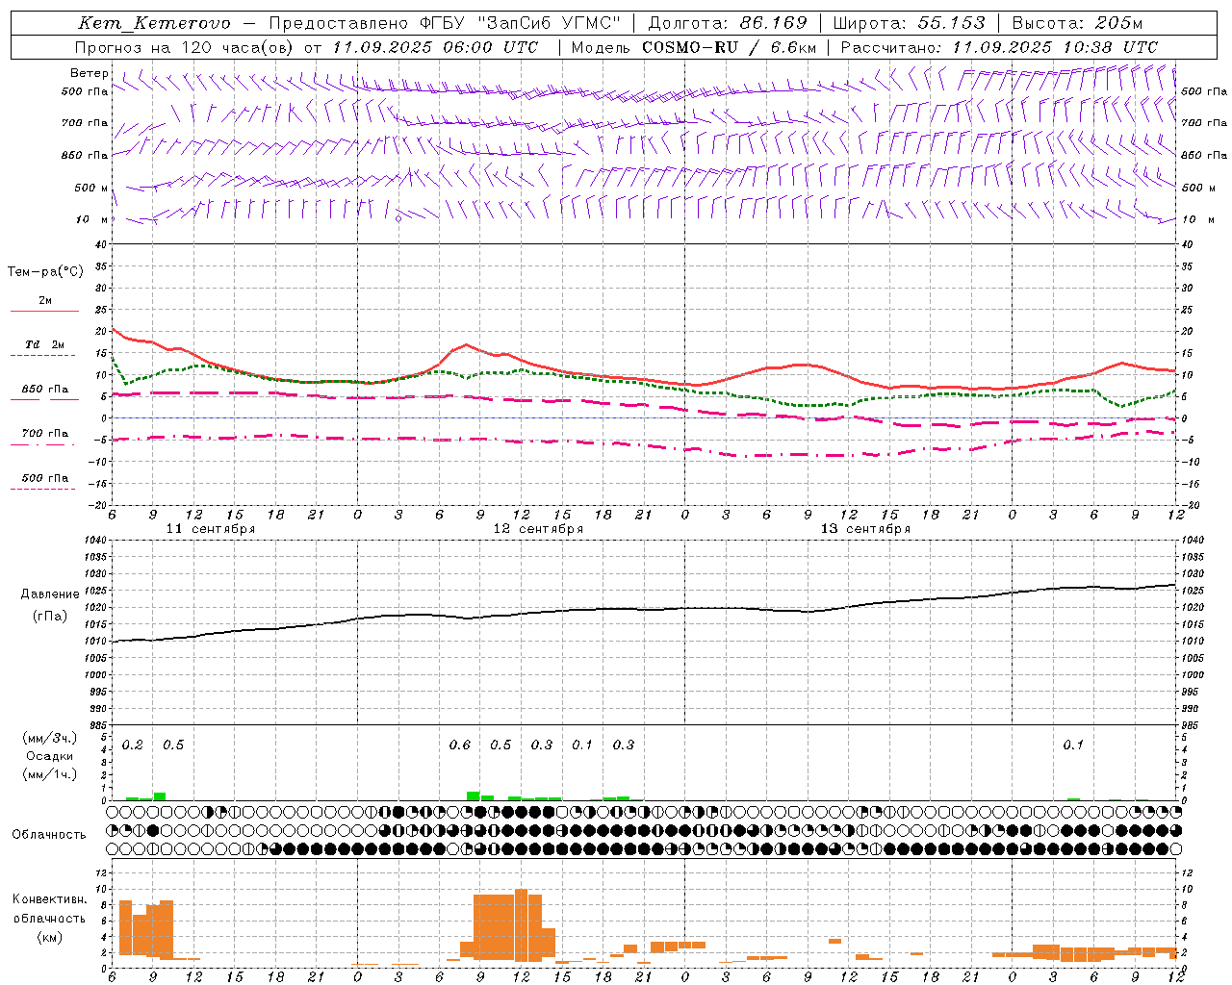This screenshot has width=1232, height=985.
Task: Click the Ветер wind panel label
Action: 89,73
